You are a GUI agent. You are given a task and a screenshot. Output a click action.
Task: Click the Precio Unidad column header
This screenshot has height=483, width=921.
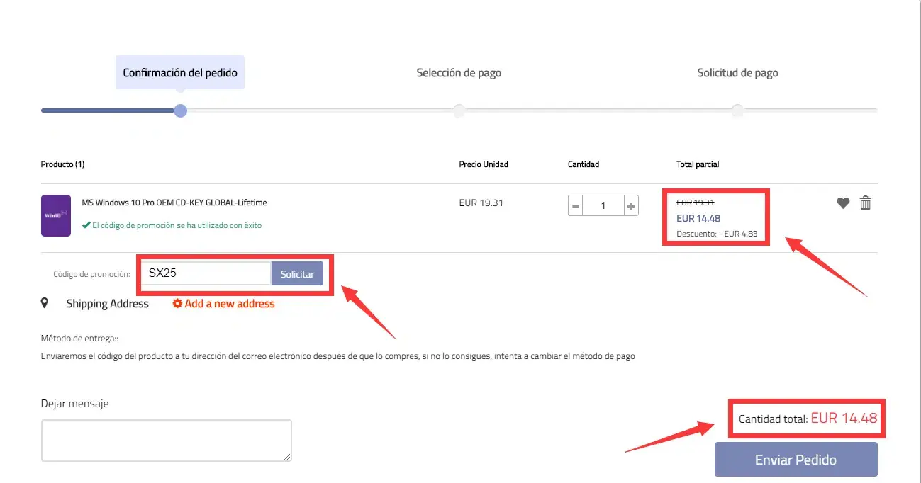pos(484,164)
